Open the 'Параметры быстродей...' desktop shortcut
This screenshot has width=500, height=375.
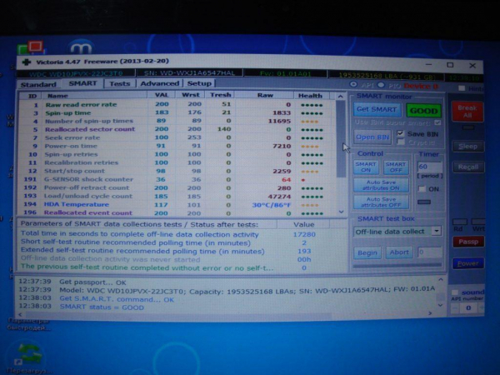pyautogui.click(x=28, y=324)
